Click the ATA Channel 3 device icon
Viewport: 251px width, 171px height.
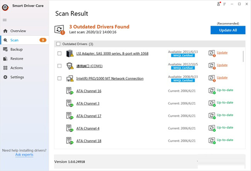[x=69, y=103]
